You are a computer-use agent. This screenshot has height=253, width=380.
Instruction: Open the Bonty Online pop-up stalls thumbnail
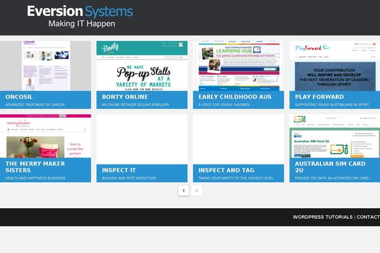pyautogui.click(x=142, y=66)
